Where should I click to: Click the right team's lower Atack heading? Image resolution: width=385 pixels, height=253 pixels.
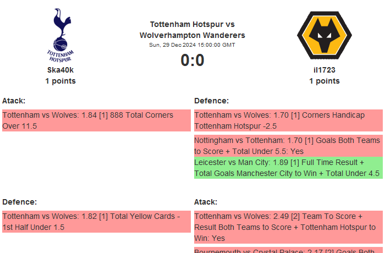[206, 202]
